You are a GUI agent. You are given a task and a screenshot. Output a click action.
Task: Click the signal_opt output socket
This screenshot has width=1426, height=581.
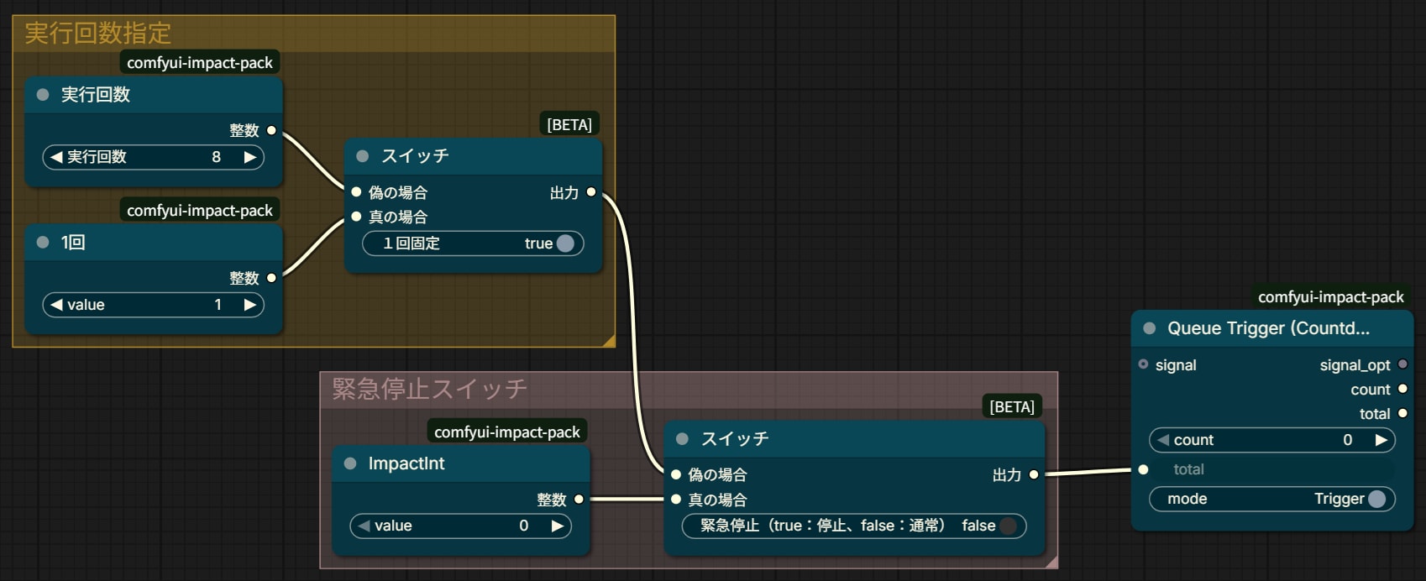[x=1402, y=364]
